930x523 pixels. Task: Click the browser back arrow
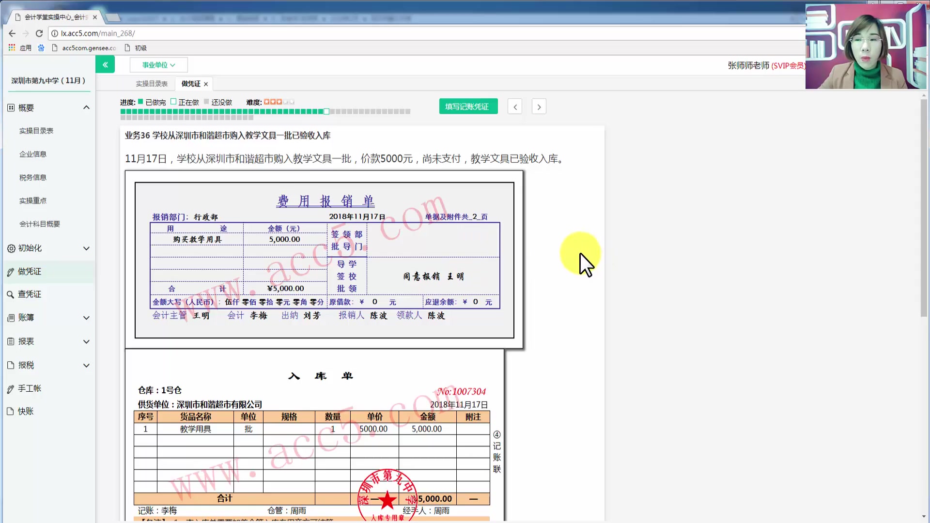point(12,33)
